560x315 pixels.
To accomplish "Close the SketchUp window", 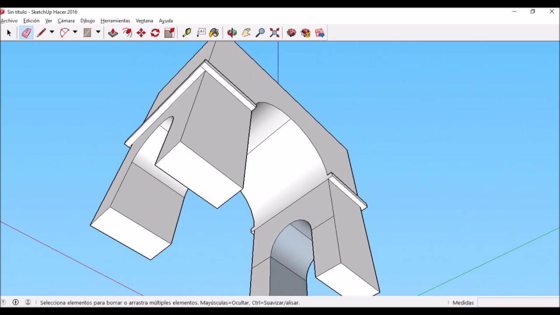I will [x=551, y=12].
